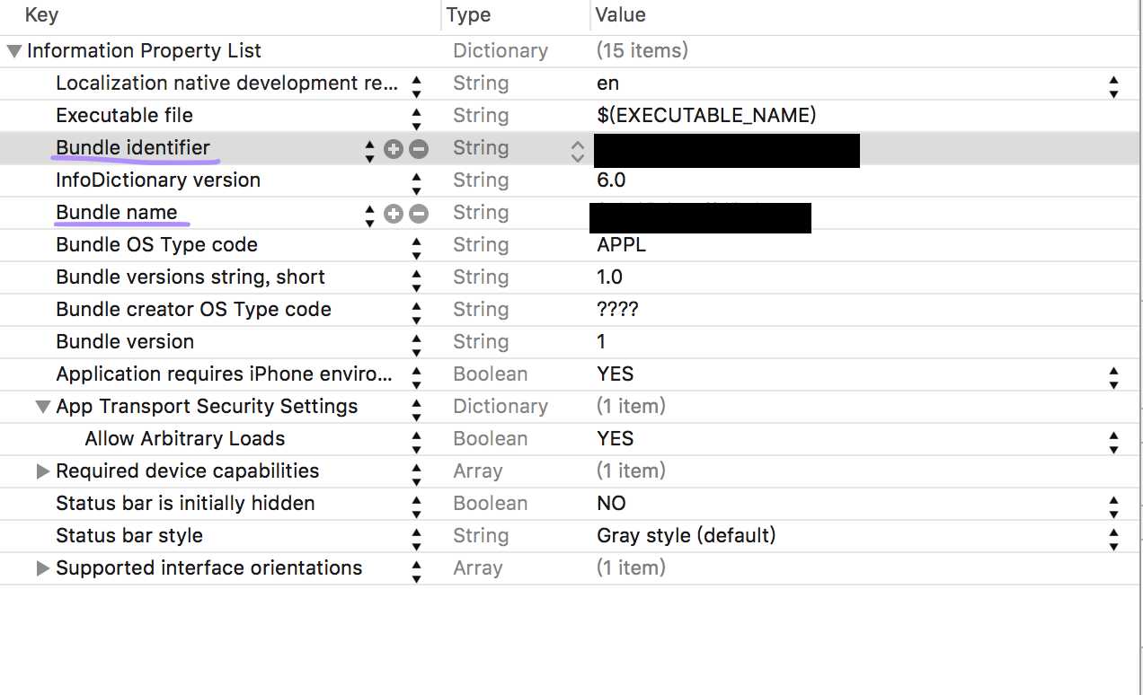
Task: Collapse the Information Property List root
Action: pos(14,51)
